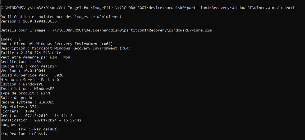305x140 pixels.
Task: Click the "Racine système : WINDOWS" line
Action: click(27, 102)
